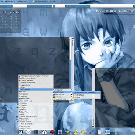The width and height of the screenshot is (135, 135).
Task: Launch KSnapshot (Screen Capture Program)
Action: point(36,76)
